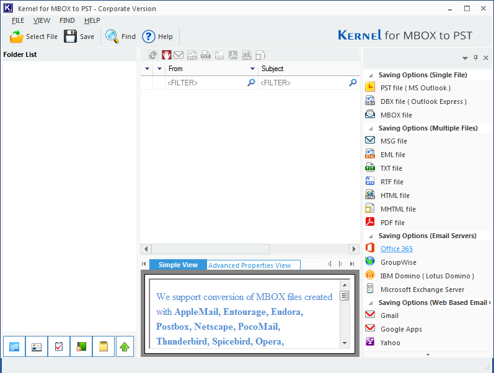Viewport: 494px width, 373px height.
Task: Click the Subject filter search magnifier icon
Action: 353,82
